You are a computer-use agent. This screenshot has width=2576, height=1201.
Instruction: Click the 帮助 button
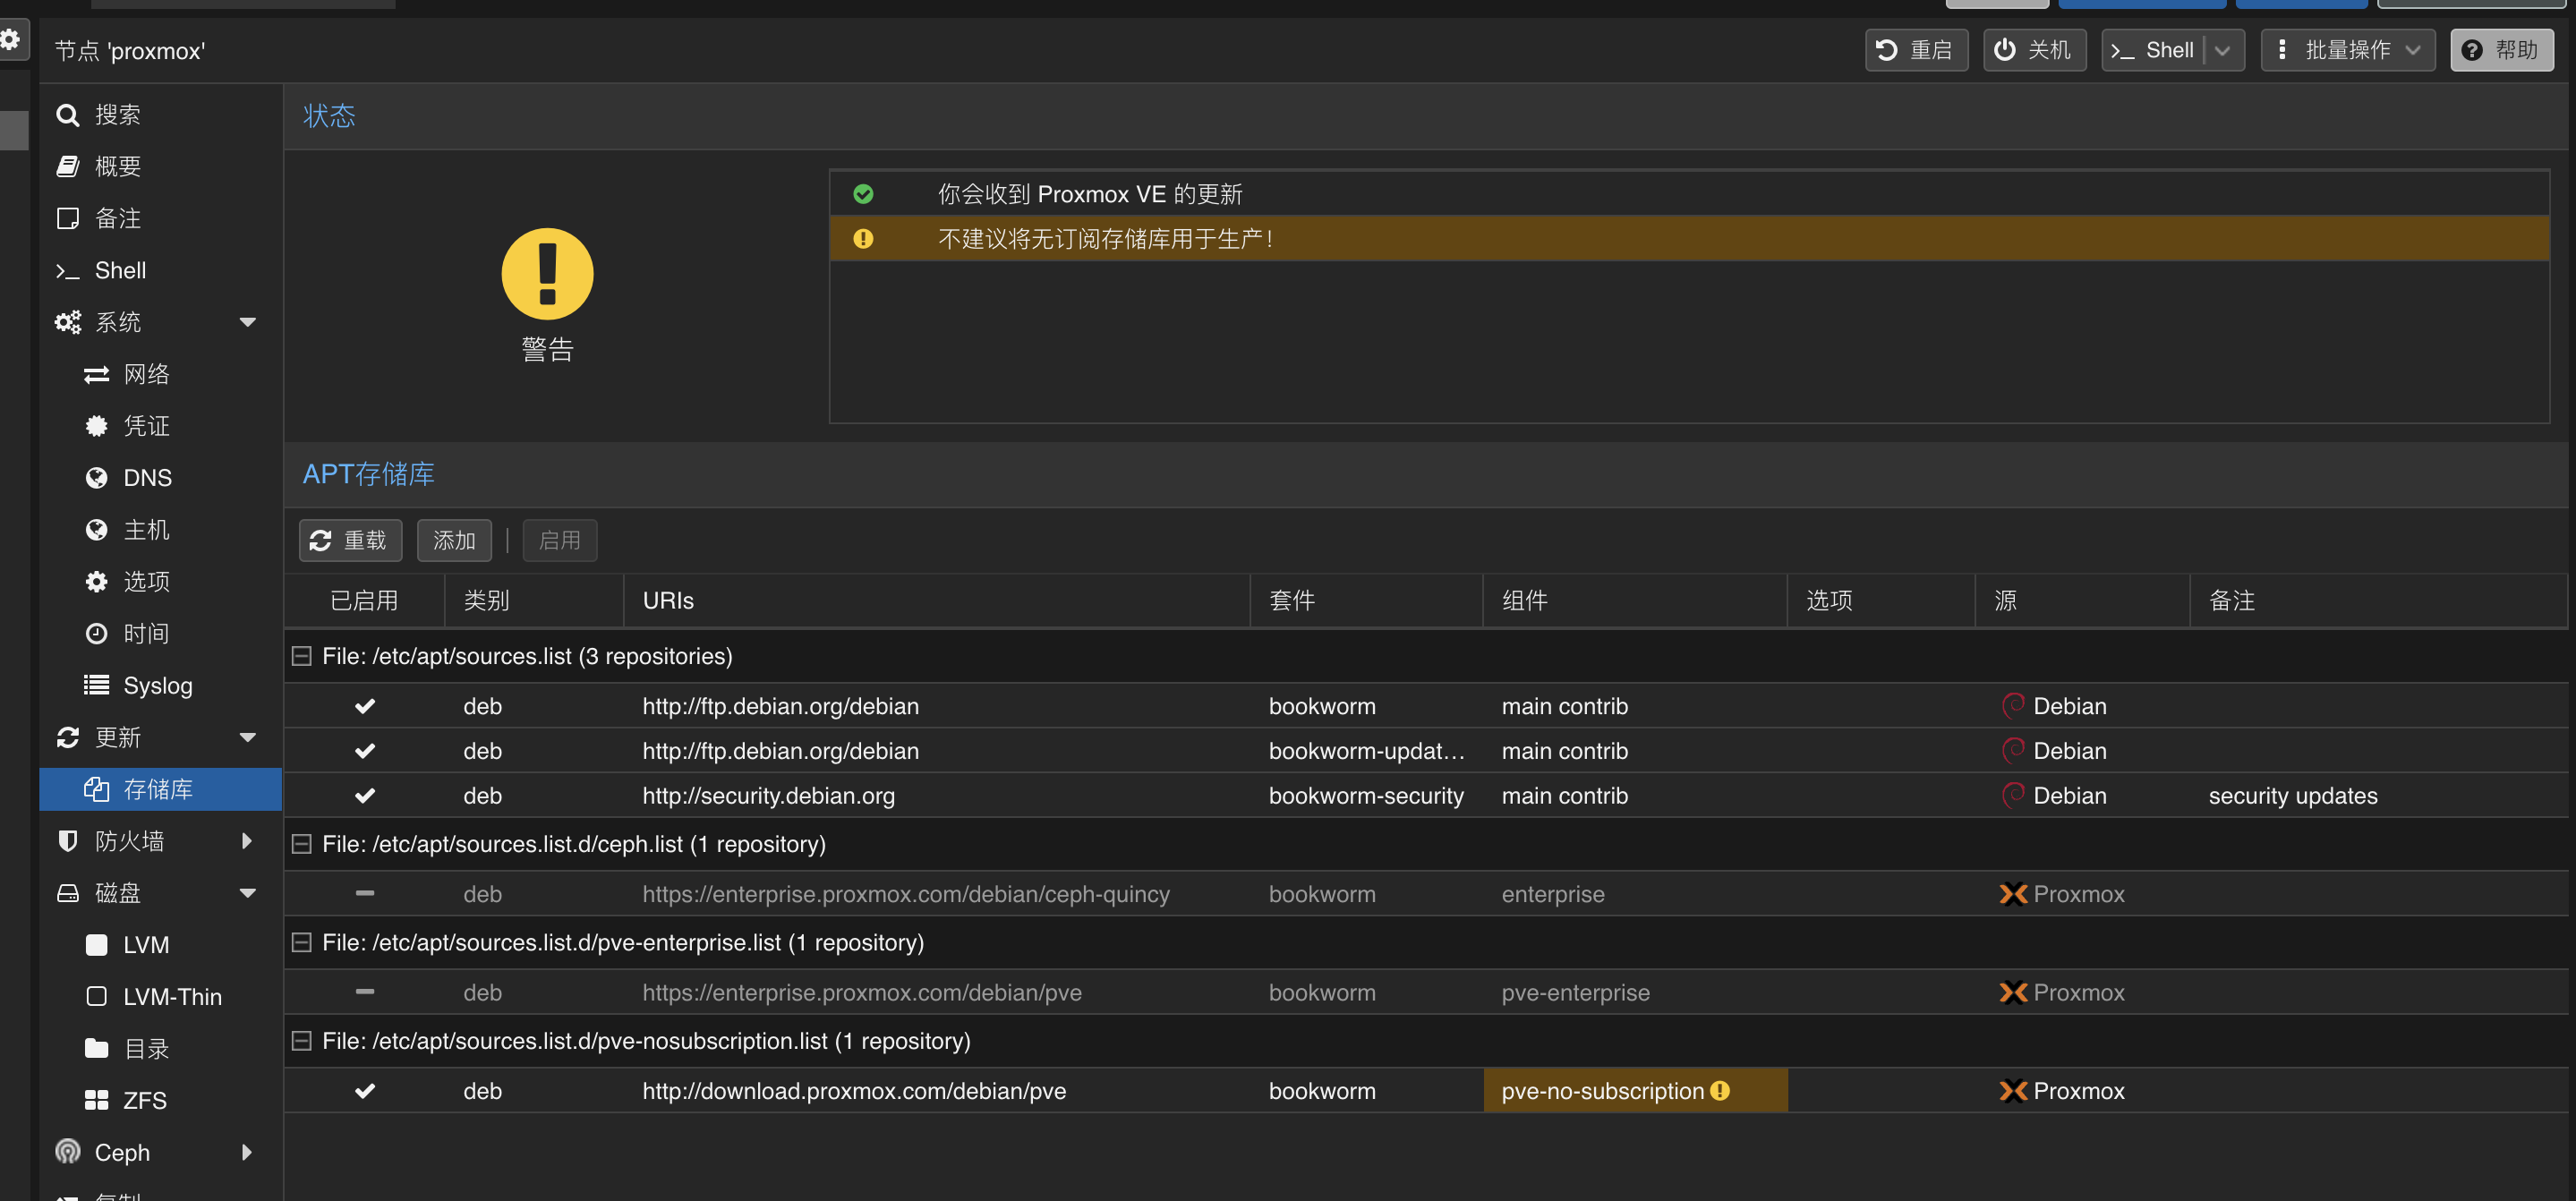point(2501,51)
